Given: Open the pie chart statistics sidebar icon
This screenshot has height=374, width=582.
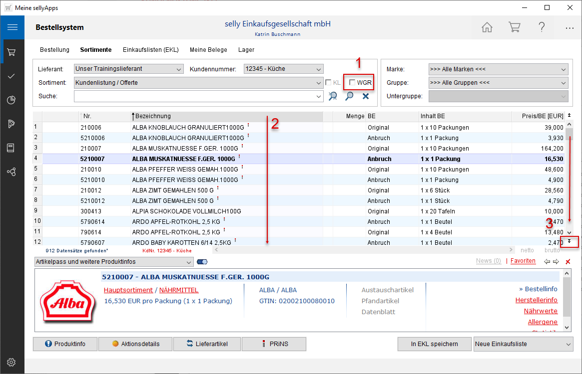Looking at the screenshot, I should [11, 100].
